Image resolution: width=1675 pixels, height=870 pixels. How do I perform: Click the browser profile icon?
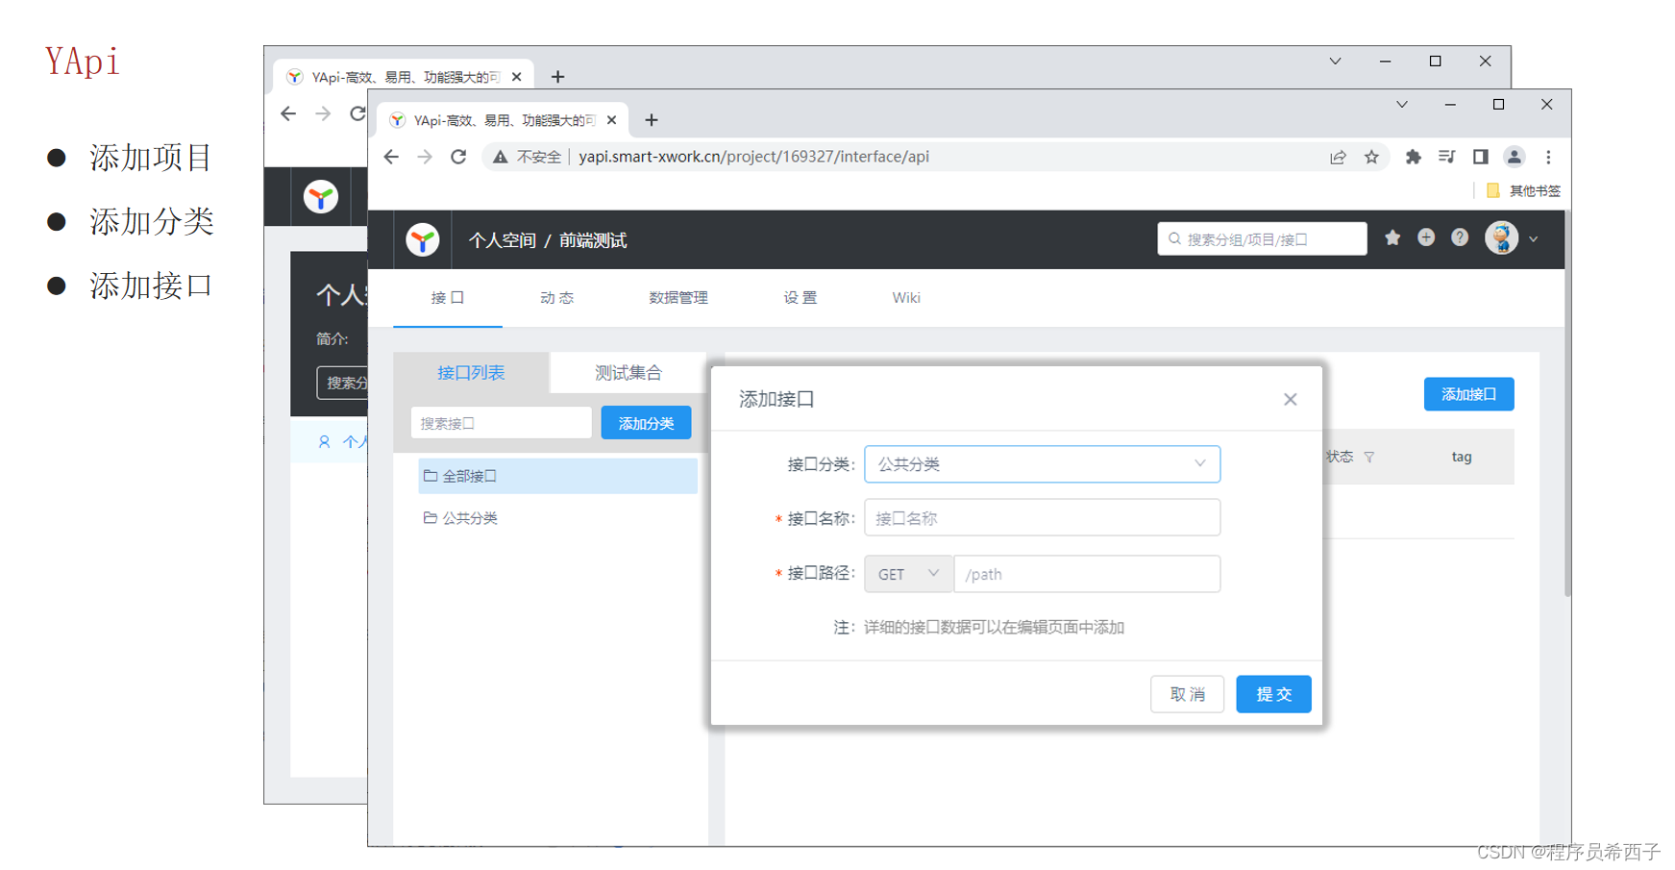point(1514,157)
